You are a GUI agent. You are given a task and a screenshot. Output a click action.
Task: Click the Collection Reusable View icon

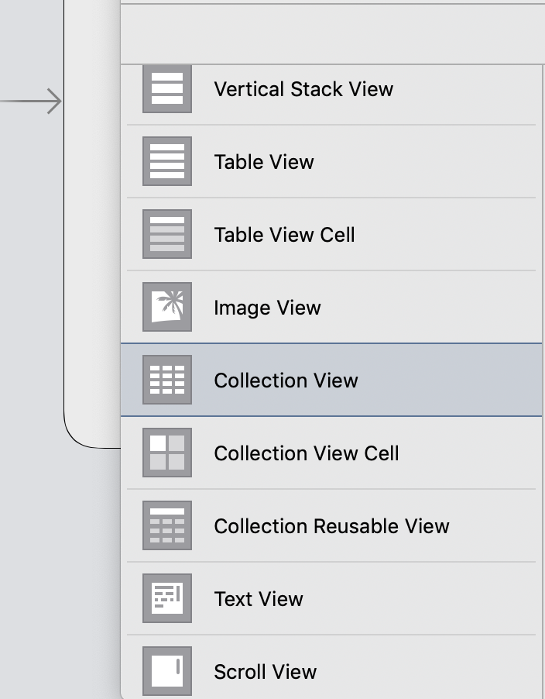(x=167, y=525)
